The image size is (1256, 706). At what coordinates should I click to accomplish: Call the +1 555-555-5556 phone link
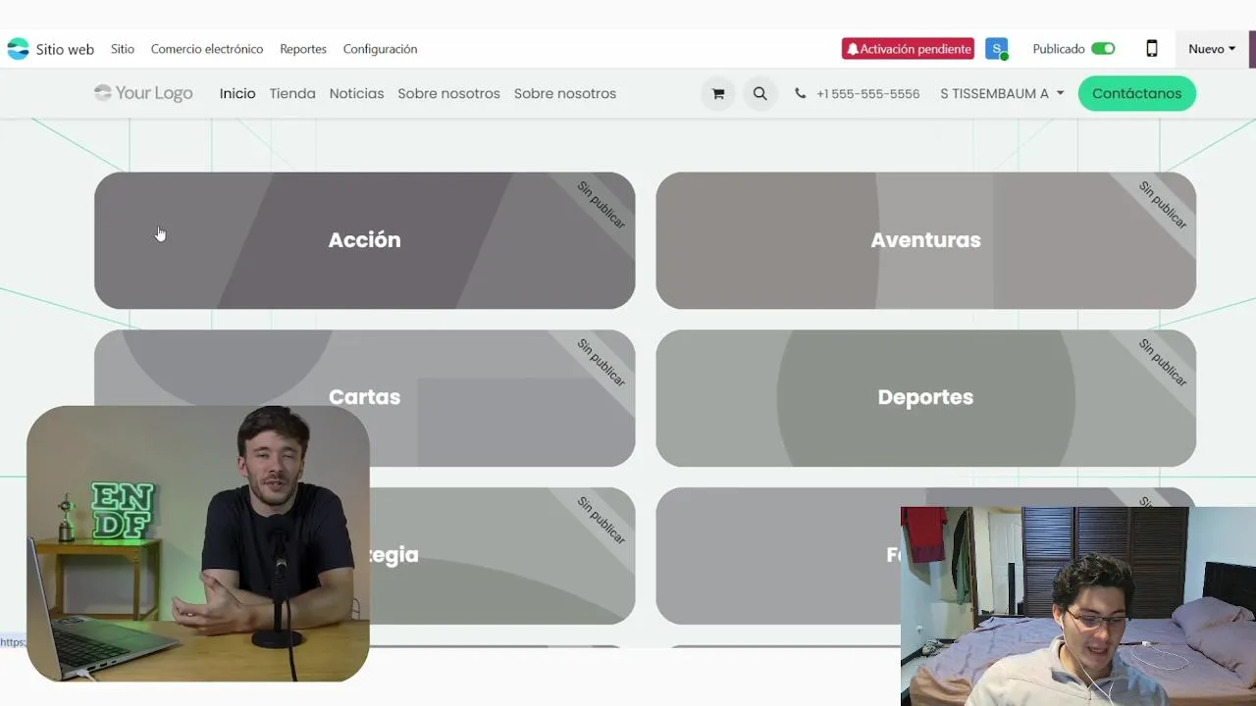click(x=867, y=94)
